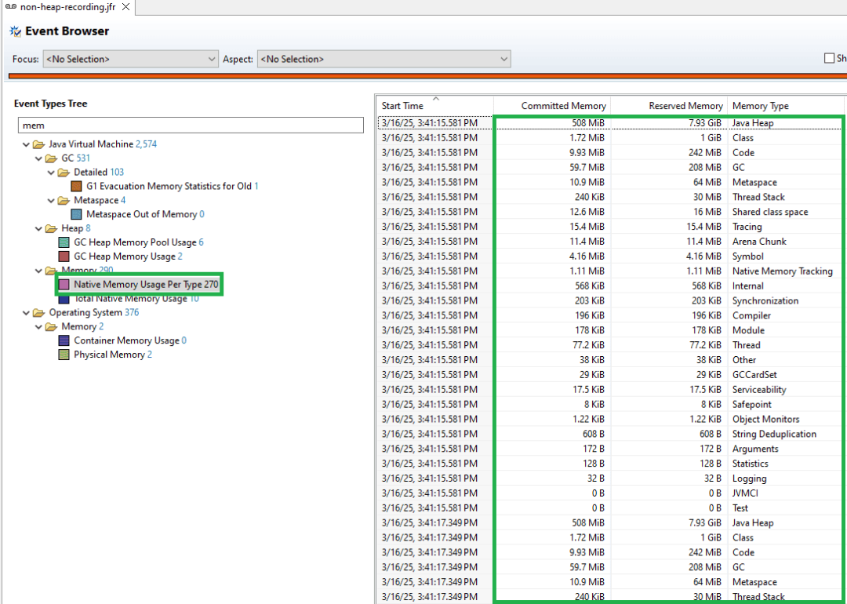Select Native Memory Usage Per Type 270
847x604 pixels.
point(146,284)
